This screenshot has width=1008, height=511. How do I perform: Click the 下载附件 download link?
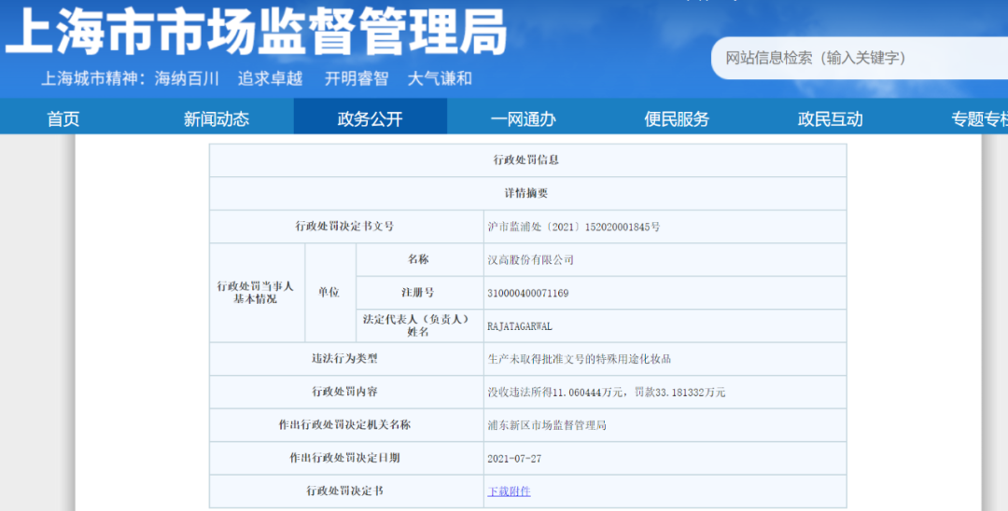click(x=510, y=491)
